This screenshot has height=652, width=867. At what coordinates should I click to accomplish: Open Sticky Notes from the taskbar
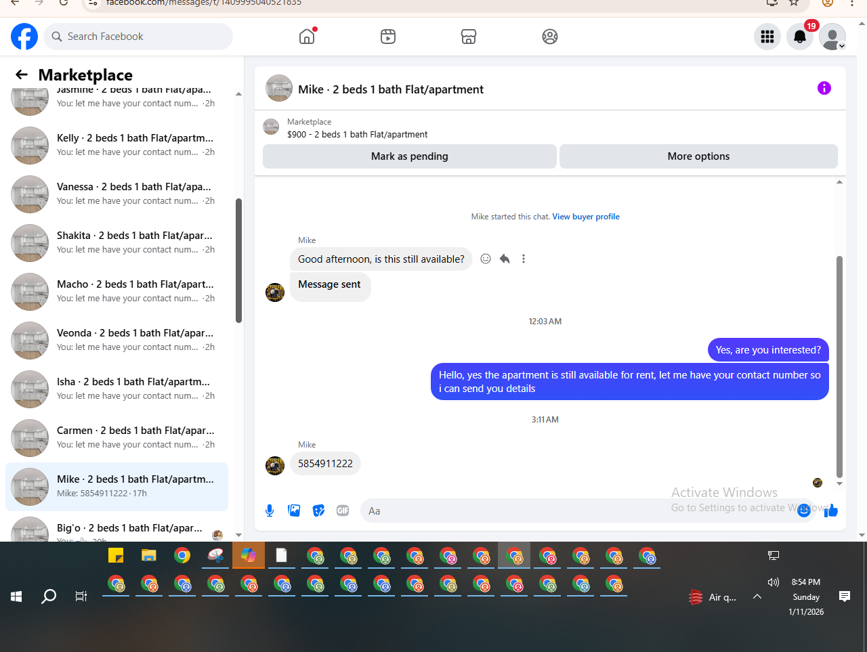pos(116,556)
